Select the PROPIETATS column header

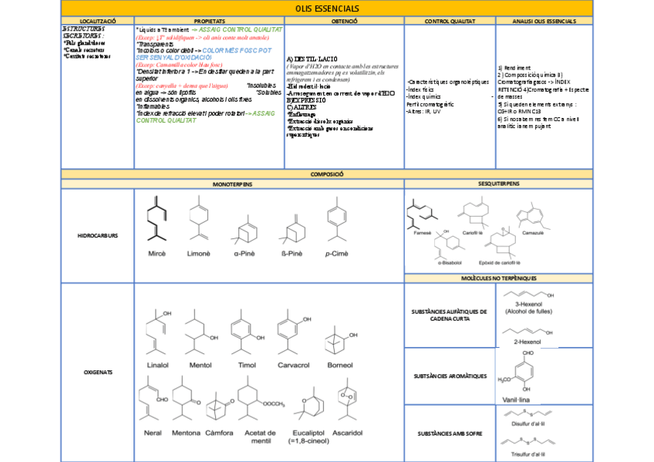coord(209,21)
